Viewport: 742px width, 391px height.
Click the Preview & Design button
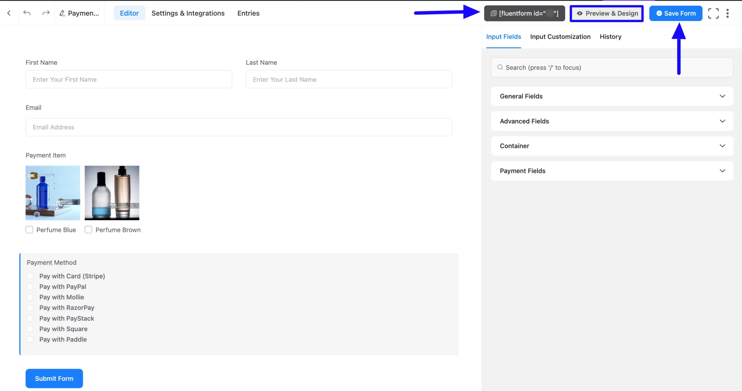(x=607, y=13)
